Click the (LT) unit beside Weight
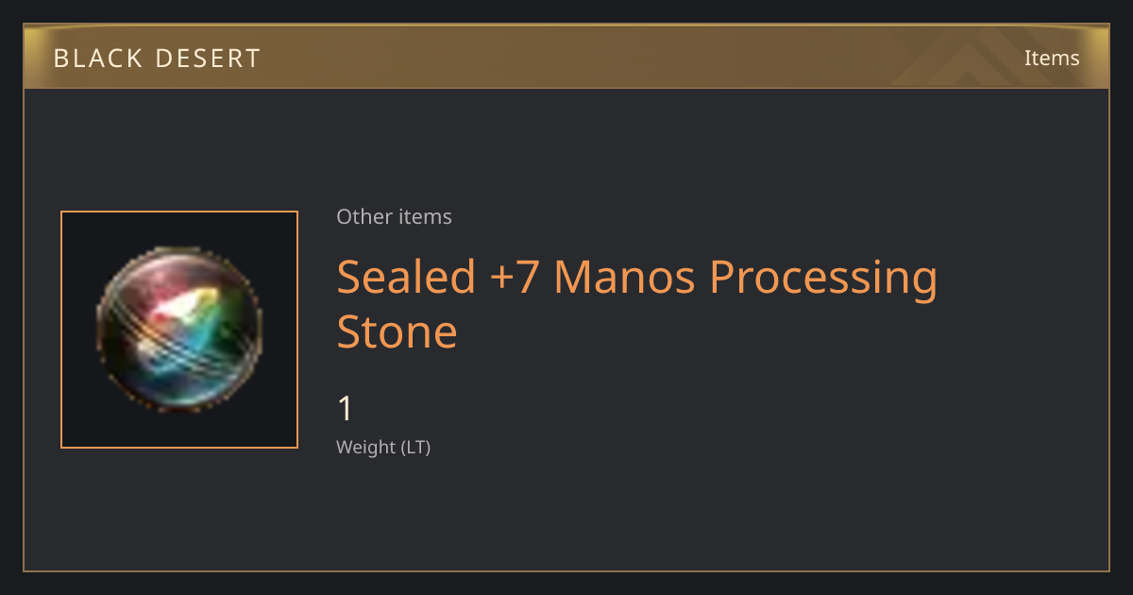Viewport: 1133px width, 595px height. (x=416, y=448)
